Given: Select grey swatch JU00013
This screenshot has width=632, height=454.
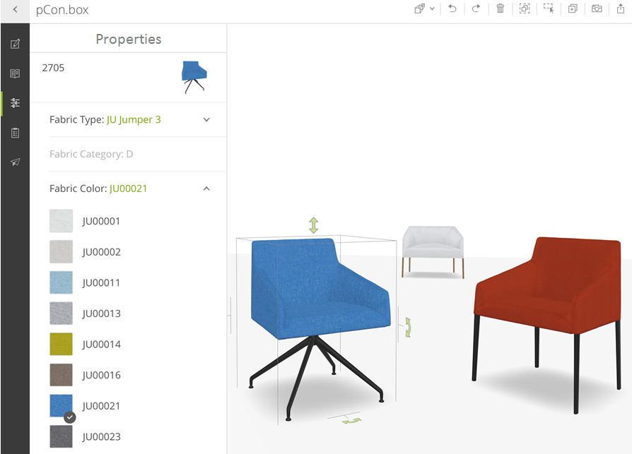Looking at the screenshot, I should tap(62, 313).
